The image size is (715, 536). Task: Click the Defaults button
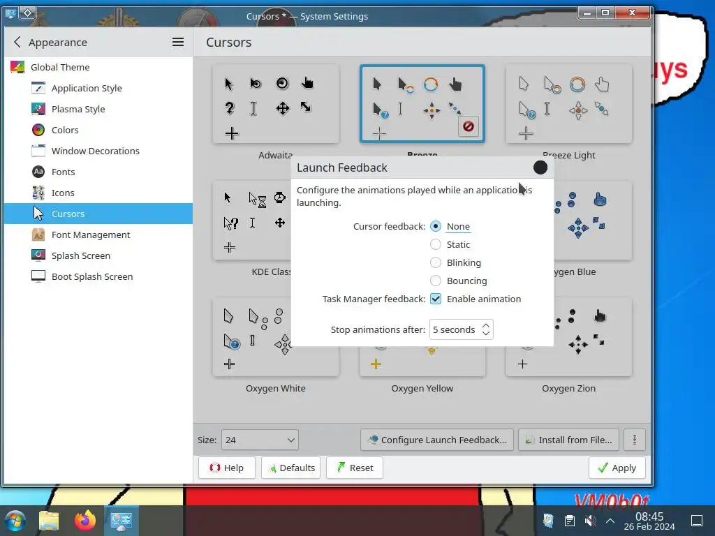[x=291, y=468]
